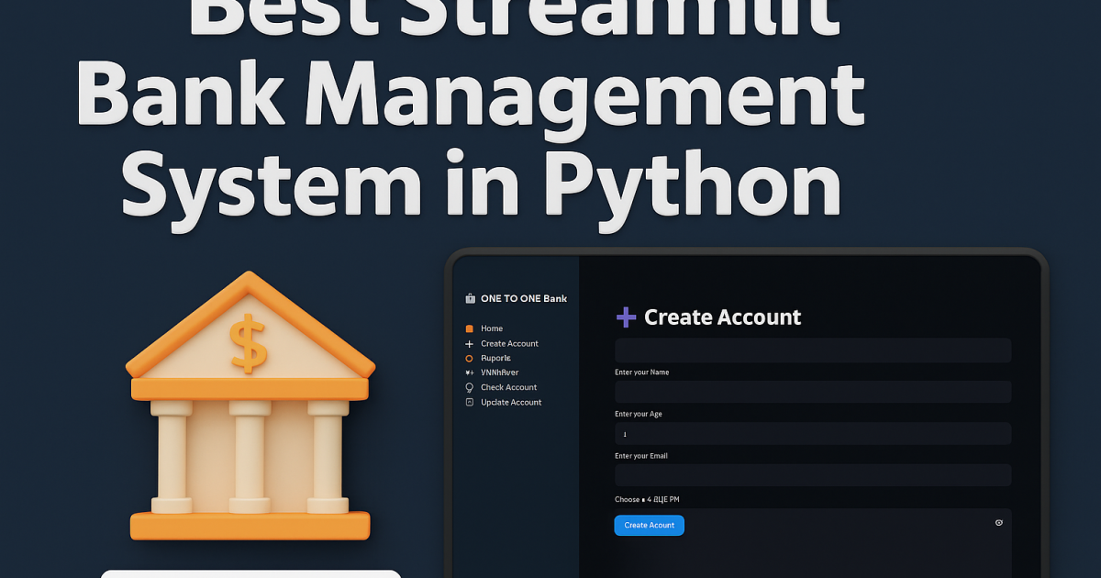Click the orange circle Reports icon
1101x578 pixels.
click(x=470, y=358)
